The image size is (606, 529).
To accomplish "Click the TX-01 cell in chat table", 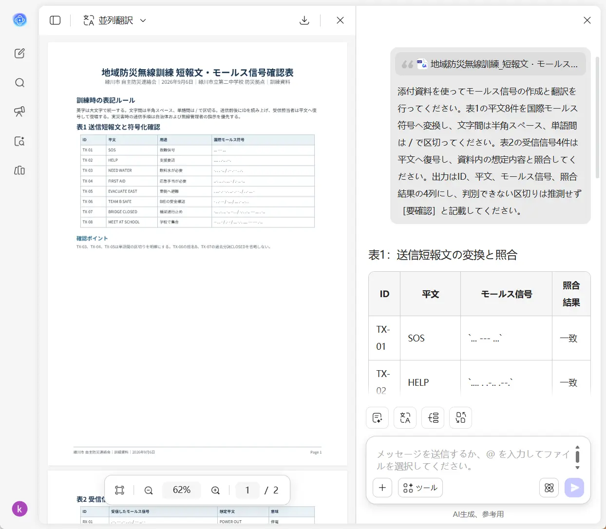I will [x=383, y=338].
